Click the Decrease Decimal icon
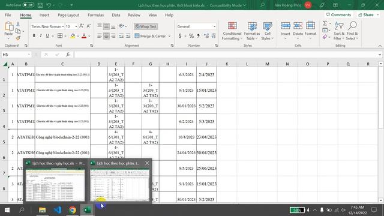Screen dimensions: 384x216 click(214, 36)
